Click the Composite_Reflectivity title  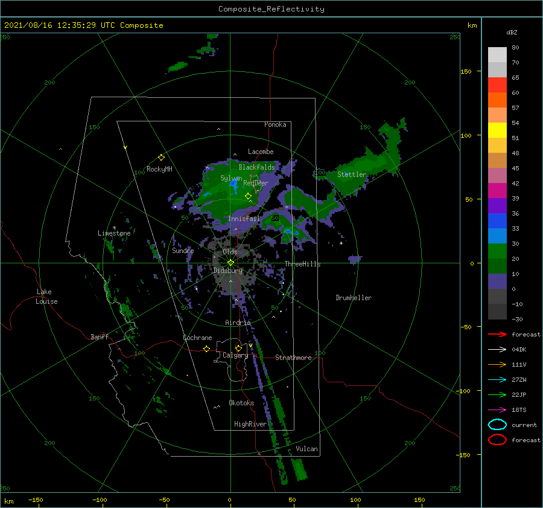click(x=271, y=9)
